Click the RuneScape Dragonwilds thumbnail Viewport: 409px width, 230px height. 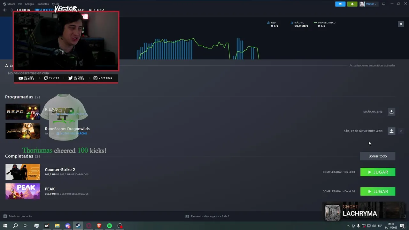pos(23,131)
